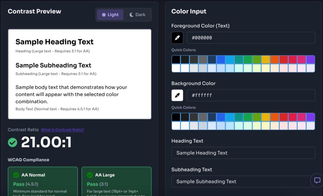The width and height of the screenshot is (323, 196).
Task: Pick royal blue background quick color
Action: pyautogui.click(x=221, y=117)
